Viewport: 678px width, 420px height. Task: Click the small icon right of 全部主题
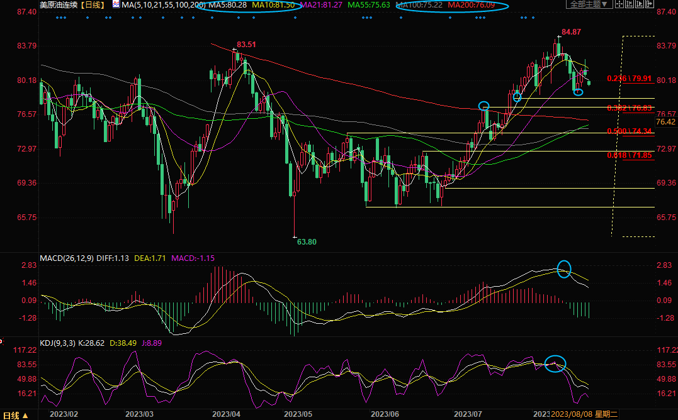pyautogui.click(x=621, y=4)
